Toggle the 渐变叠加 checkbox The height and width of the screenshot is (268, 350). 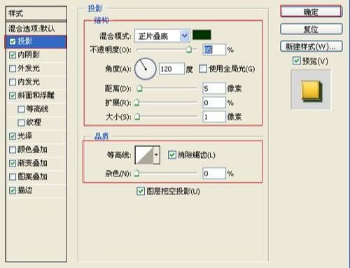[13, 163]
